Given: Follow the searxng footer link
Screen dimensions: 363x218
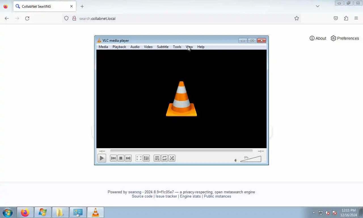Looking at the screenshot, I should click(x=134, y=192).
